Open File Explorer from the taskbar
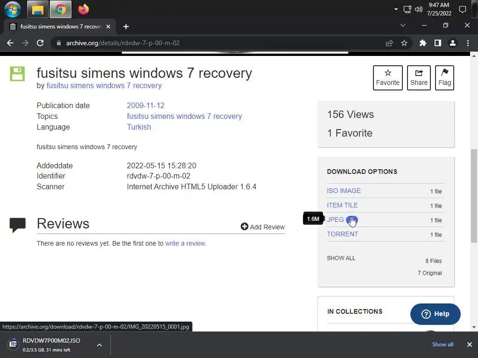Viewport: 478px width, 358px height. click(x=38, y=9)
